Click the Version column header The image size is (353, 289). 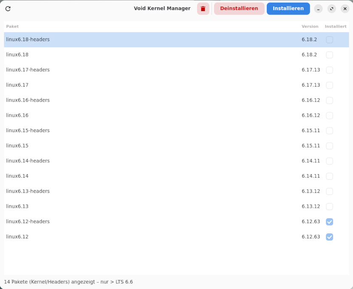(x=310, y=26)
